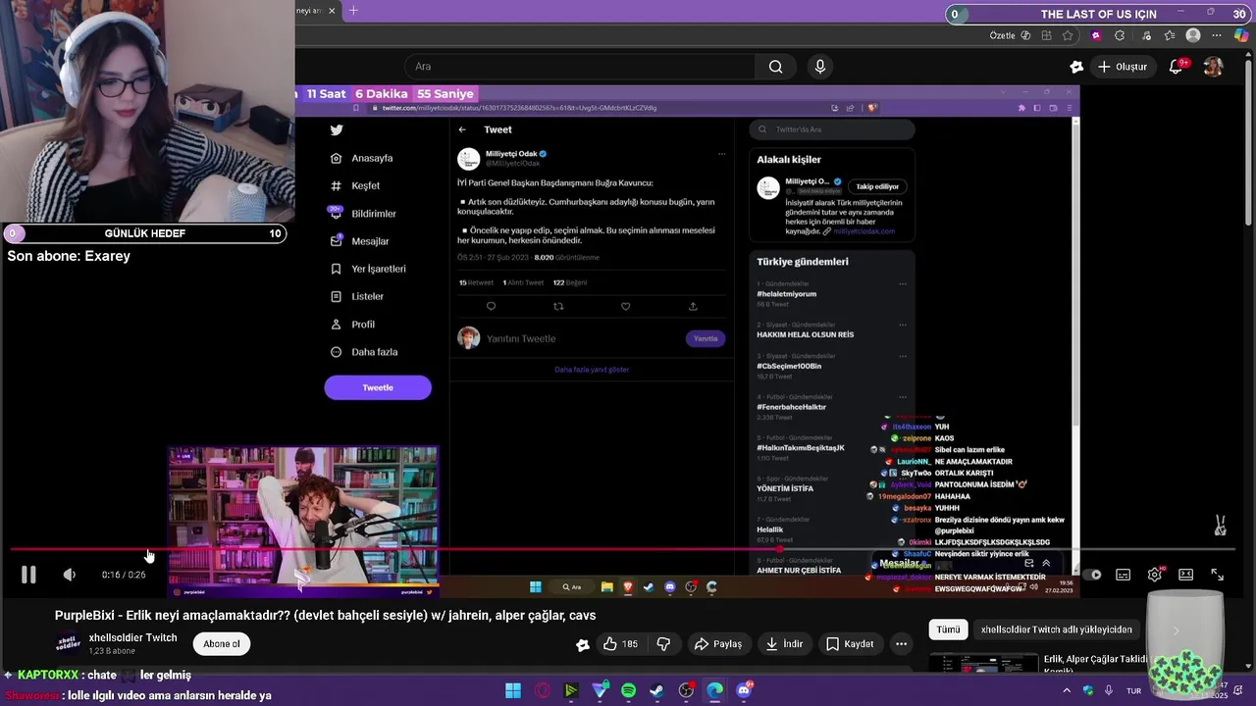Close the current browser tab
Viewport: 1256px width, 706px height.
(x=332, y=11)
